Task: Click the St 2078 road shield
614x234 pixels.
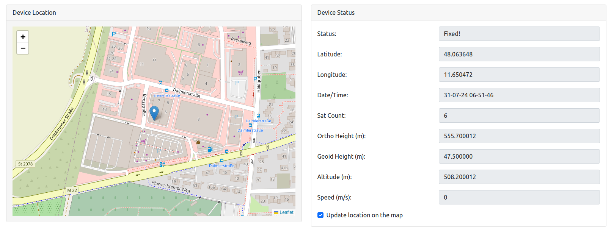Action: pos(25,164)
